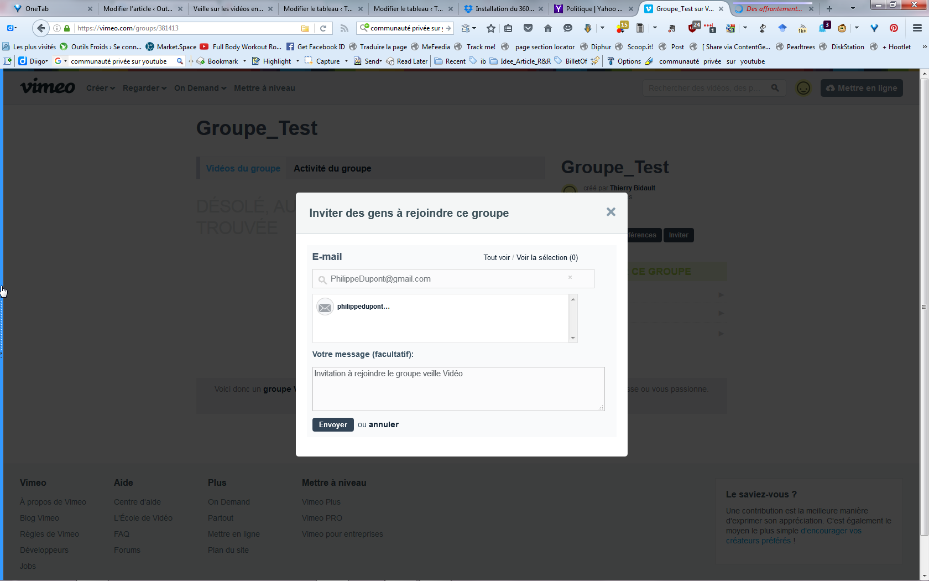This screenshot has height=581, width=929.
Task: Click the Pocket icon in toolbar
Action: [x=528, y=28]
